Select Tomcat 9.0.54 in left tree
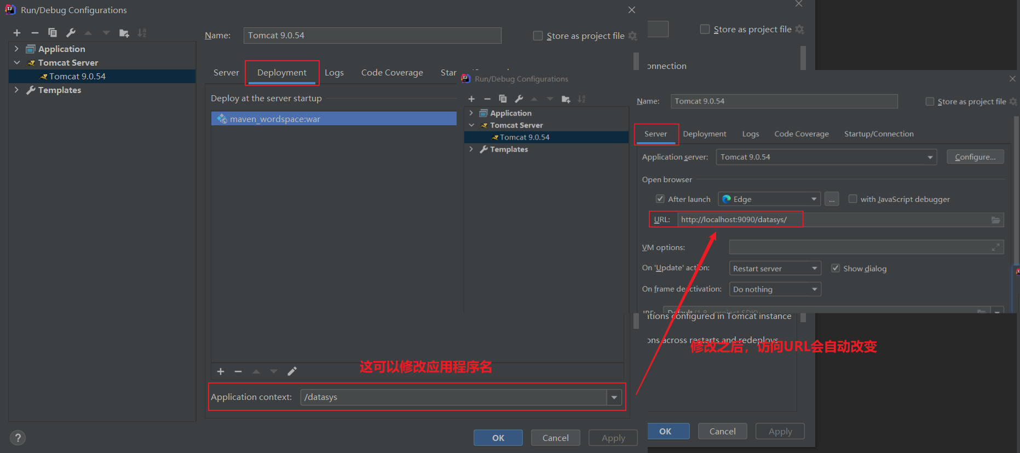 coord(102,77)
